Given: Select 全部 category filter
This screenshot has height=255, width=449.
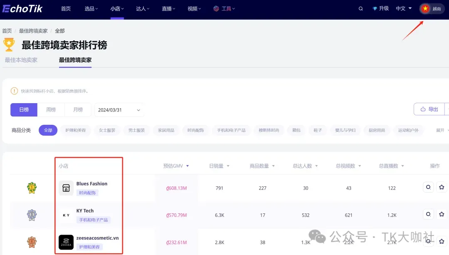Looking at the screenshot, I should tap(48, 130).
